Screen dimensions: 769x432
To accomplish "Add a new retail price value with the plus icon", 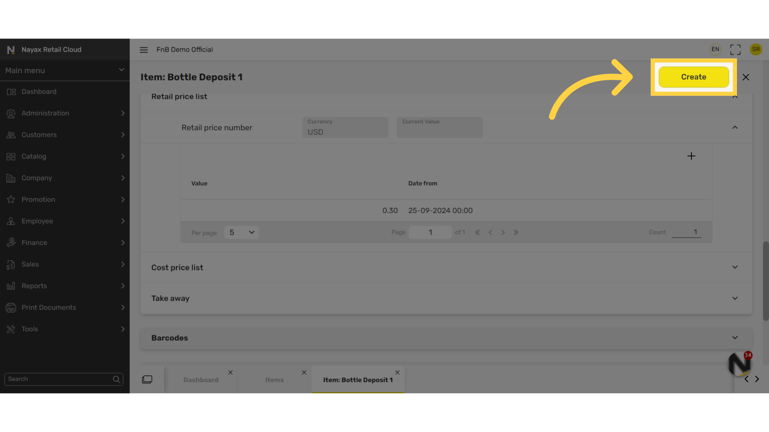I will tap(691, 156).
